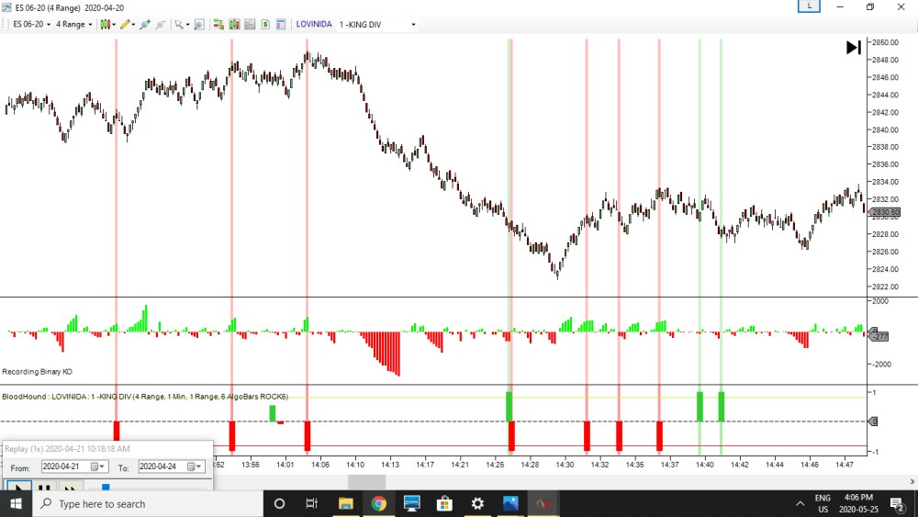Jump to latest bar arrow icon
Image resolution: width=918 pixels, height=517 pixels.
pyautogui.click(x=853, y=48)
